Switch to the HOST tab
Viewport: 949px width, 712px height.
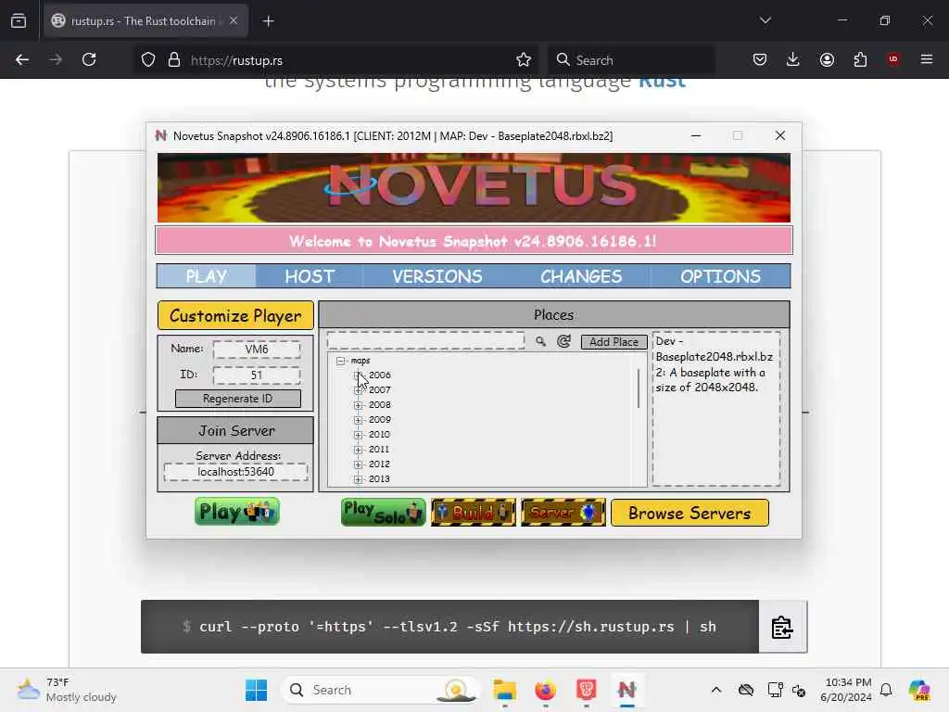310,276
